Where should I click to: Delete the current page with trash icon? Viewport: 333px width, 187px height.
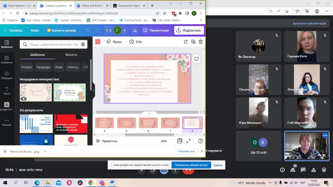(x=201, y=42)
